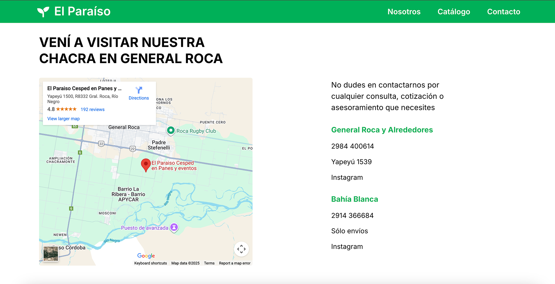This screenshot has height=284, width=555.
Task: Toggle the map camera controls button
Action: coord(241,249)
